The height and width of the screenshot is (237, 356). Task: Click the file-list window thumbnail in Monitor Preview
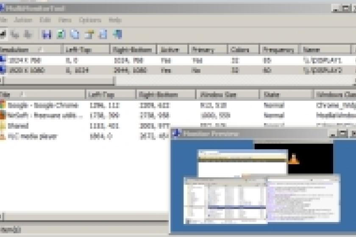225,201
